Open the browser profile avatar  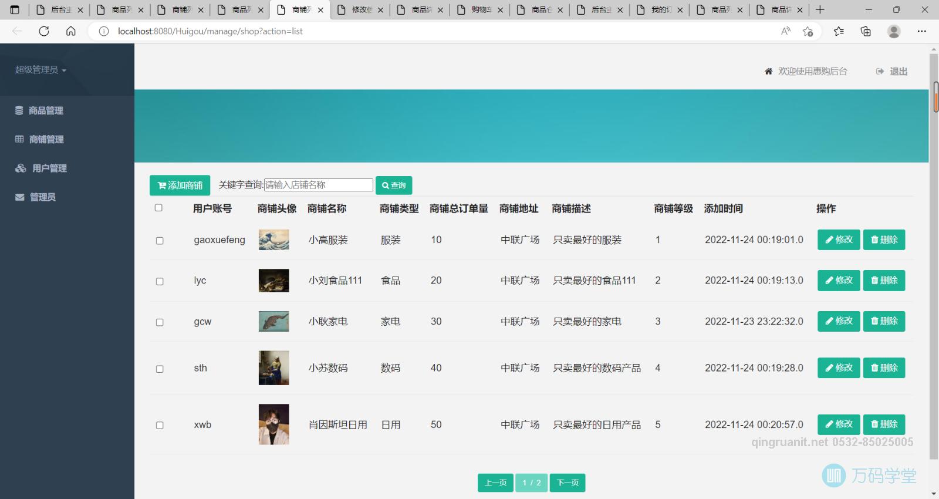click(894, 31)
